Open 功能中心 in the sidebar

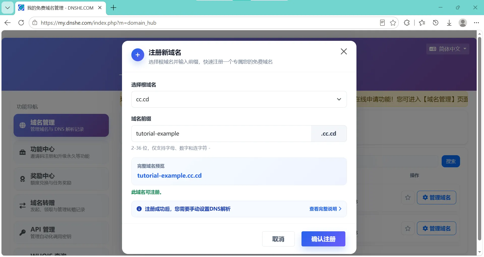[61, 152]
